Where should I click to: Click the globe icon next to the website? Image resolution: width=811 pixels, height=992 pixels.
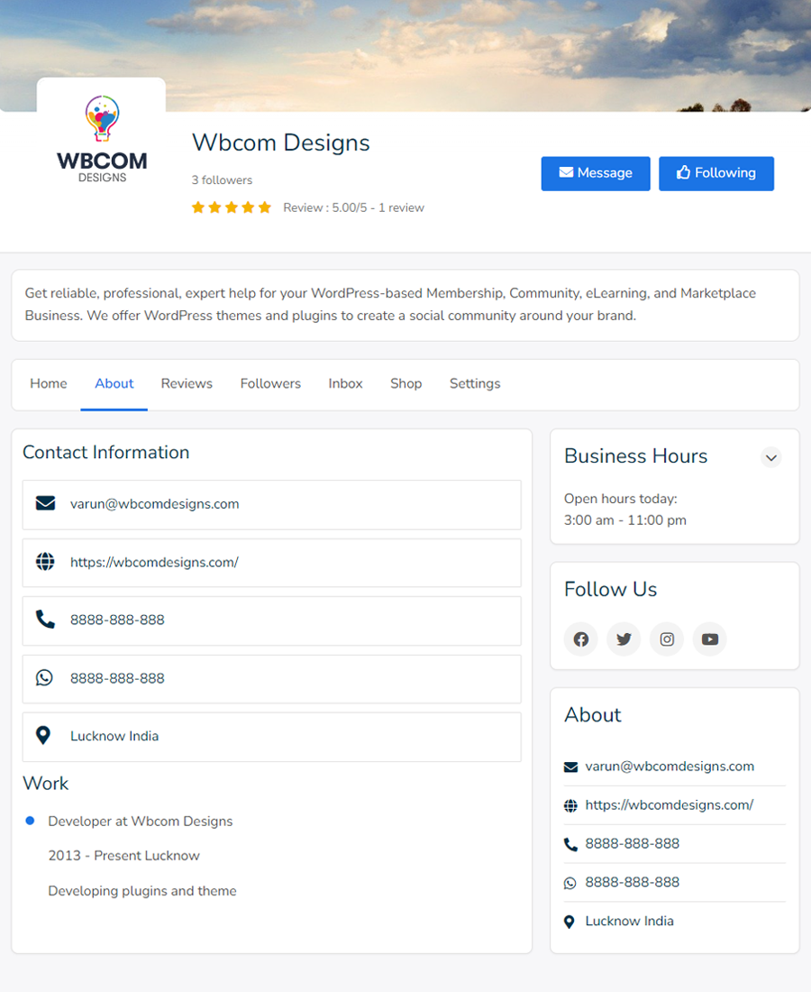tap(44, 562)
